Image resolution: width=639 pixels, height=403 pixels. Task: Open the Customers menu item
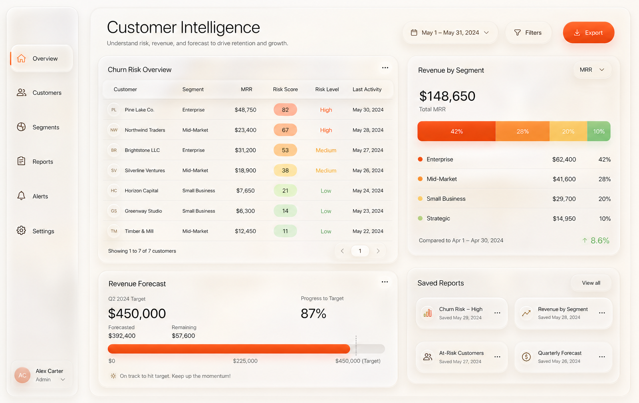click(x=42, y=93)
